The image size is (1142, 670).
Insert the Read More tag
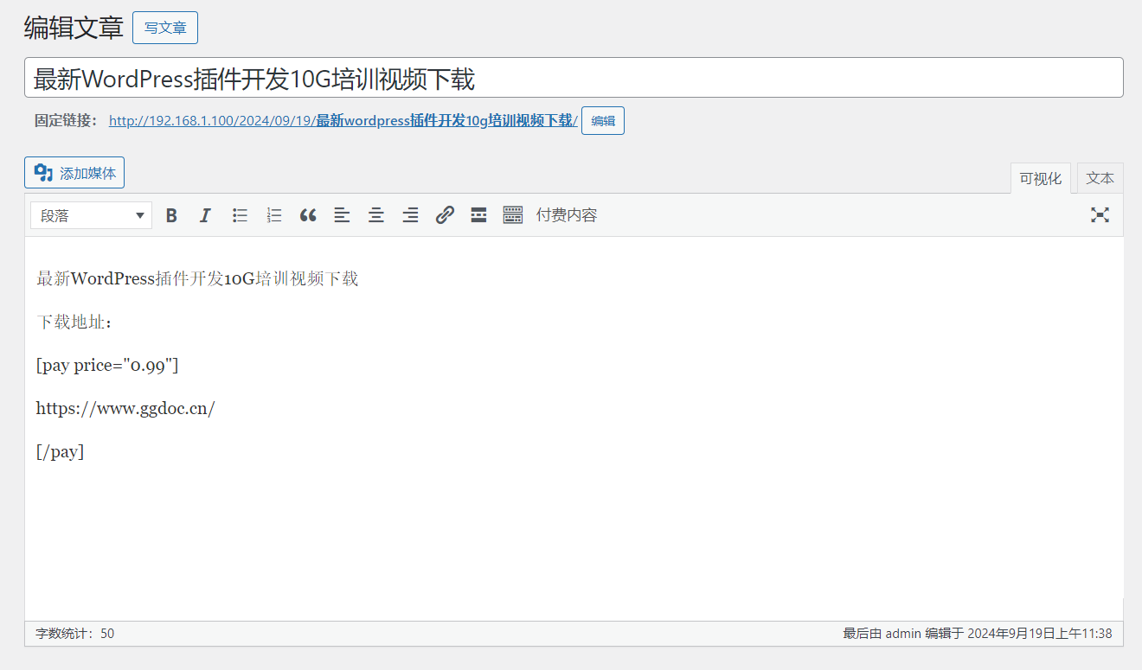(478, 215)
